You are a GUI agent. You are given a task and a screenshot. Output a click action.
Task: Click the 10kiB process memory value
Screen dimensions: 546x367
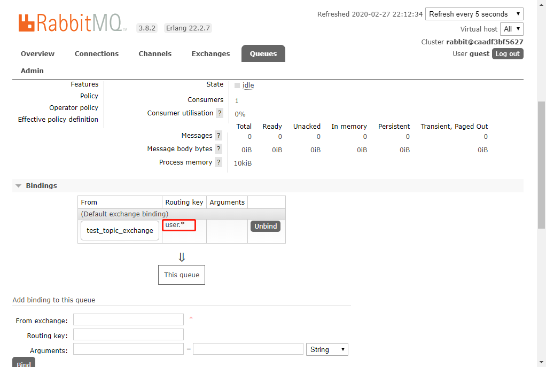pyautogui.click(x=243, y=163)
